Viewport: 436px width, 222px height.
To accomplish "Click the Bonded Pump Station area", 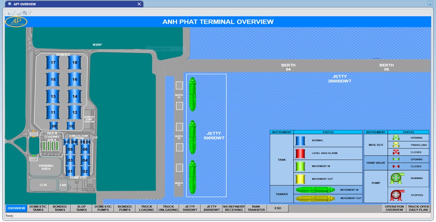I will 89,119.
